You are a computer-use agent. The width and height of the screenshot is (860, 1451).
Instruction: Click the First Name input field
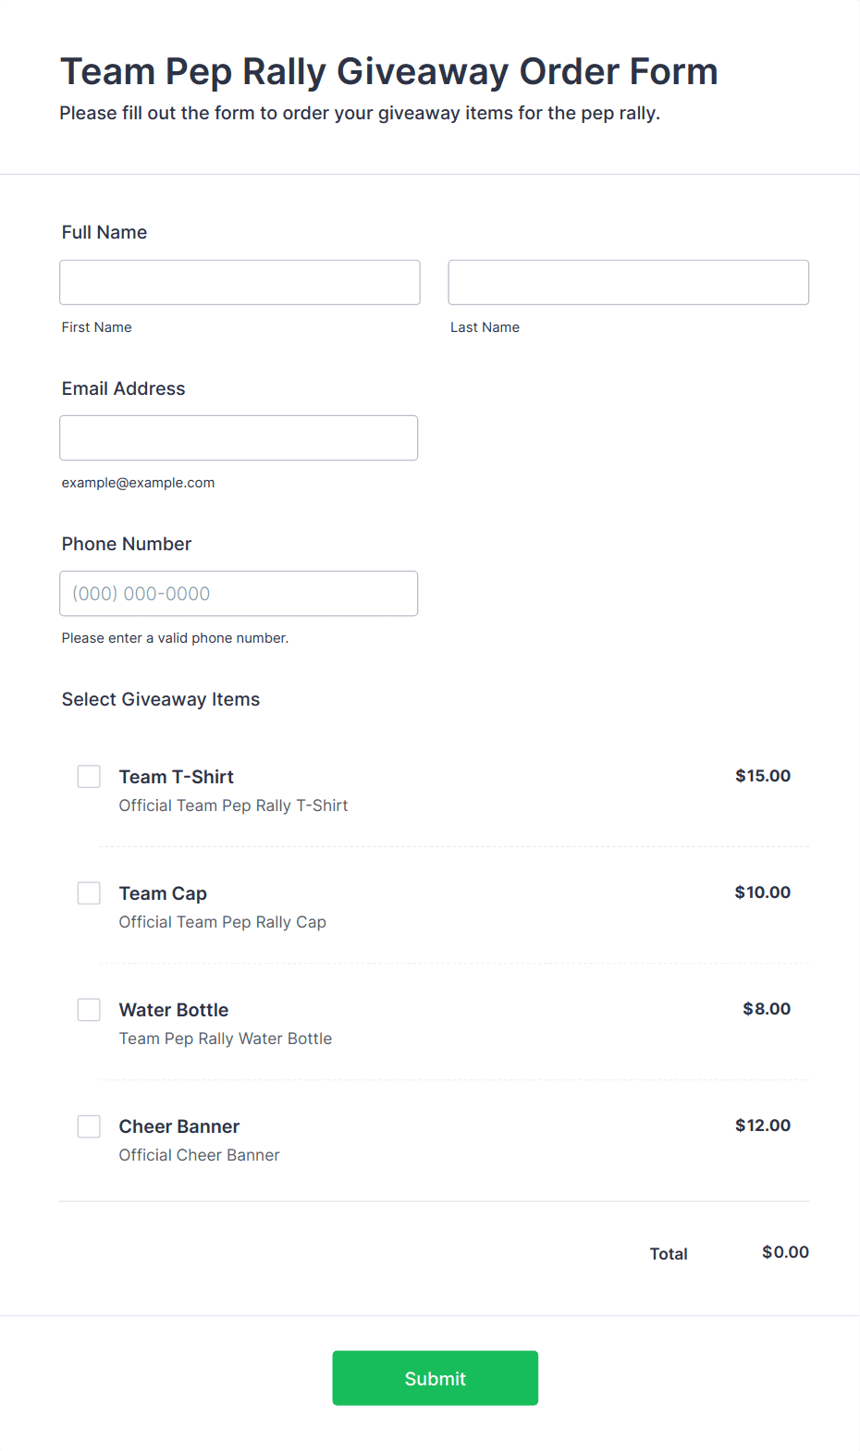pos(239,282)
